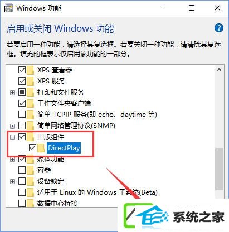The image size is (229, 232).
Task: Click the vertical scrollbar thumb
Action: point(220,169)
